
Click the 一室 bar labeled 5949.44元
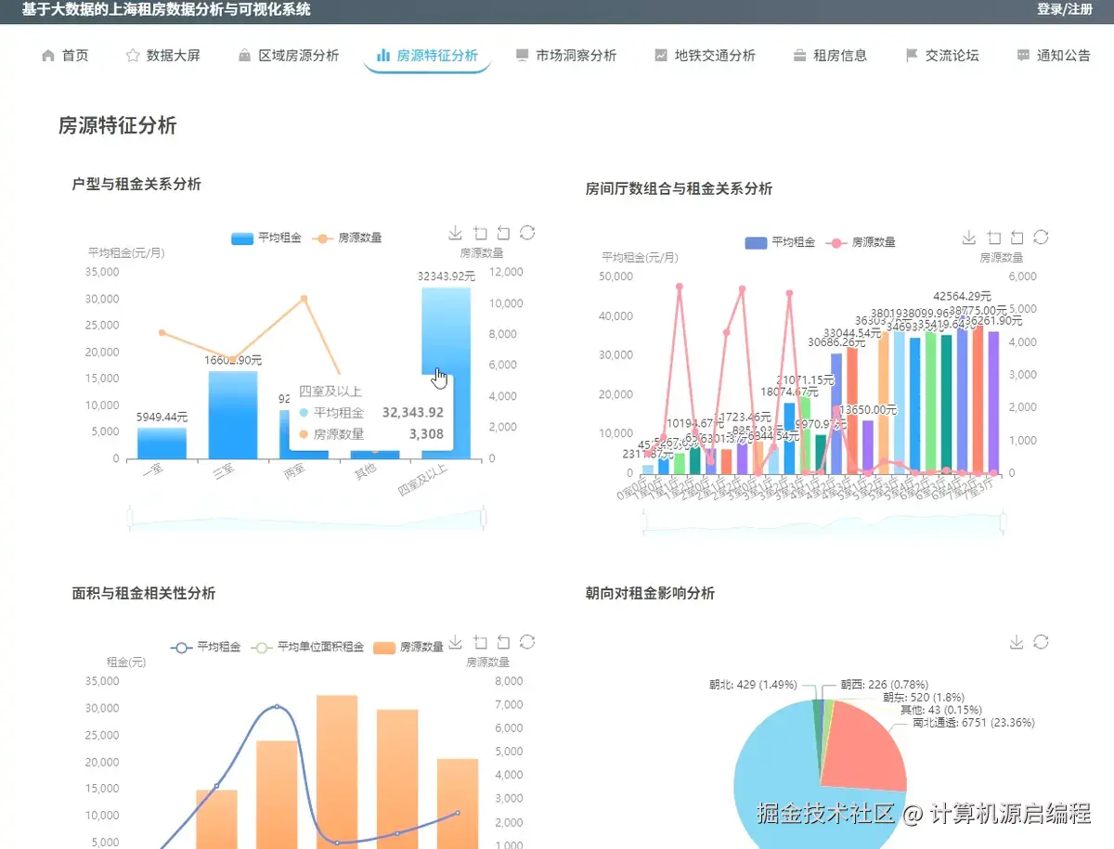click(x=162, y=443)
